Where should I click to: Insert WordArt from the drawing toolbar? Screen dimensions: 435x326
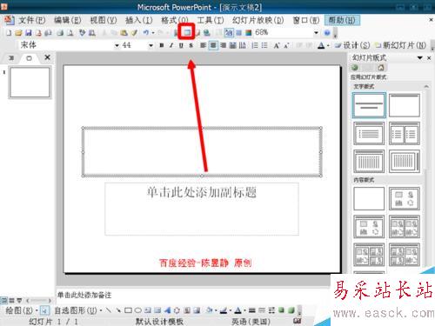168,310
